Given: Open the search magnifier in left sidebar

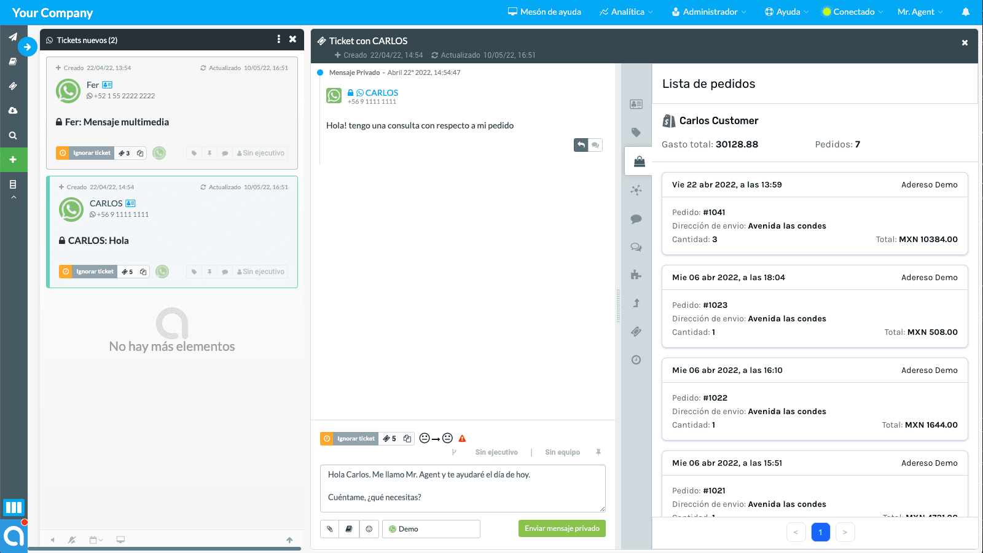Looking at the screenshot, I should tap(13, 135).
